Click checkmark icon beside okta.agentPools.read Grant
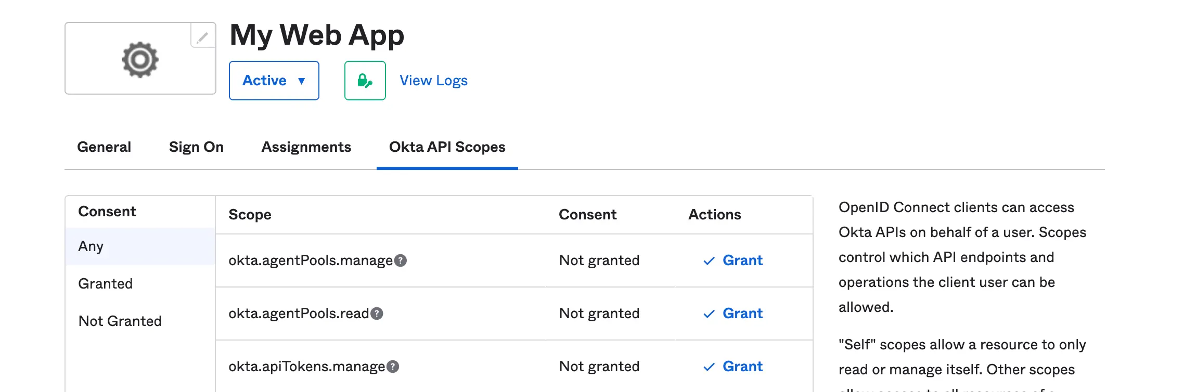Image resolution: width=1184 pixels, height=392 pixels. click(x=709, y=314)
